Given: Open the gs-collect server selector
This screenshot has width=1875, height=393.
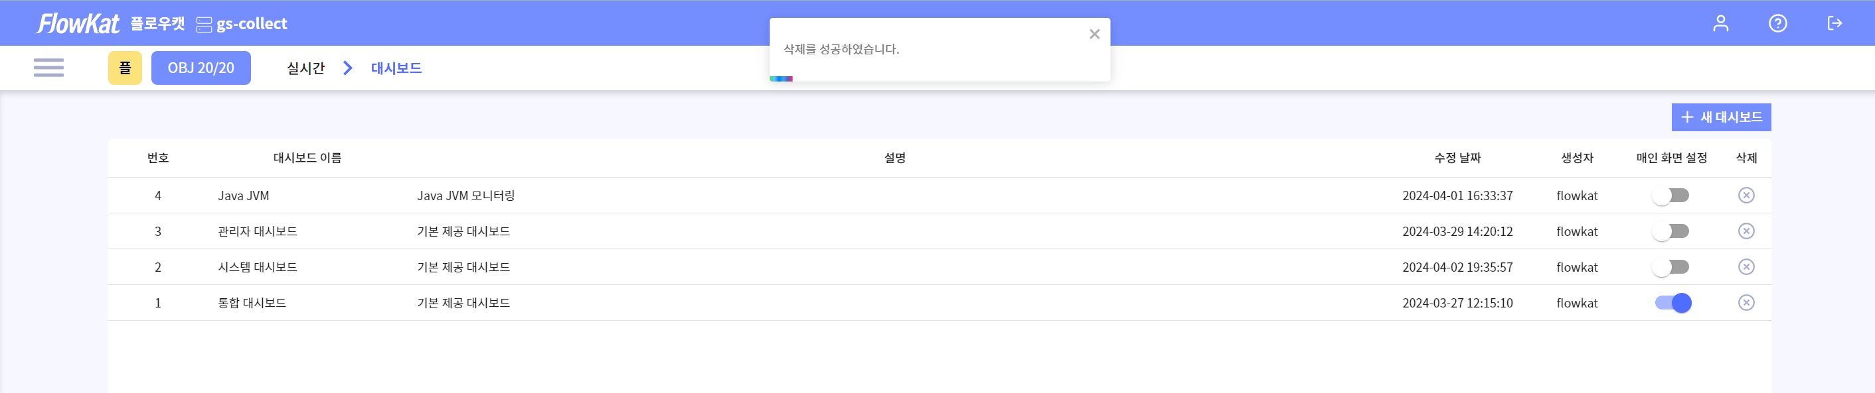Looking at the screenshot, I should click(242, 24).
